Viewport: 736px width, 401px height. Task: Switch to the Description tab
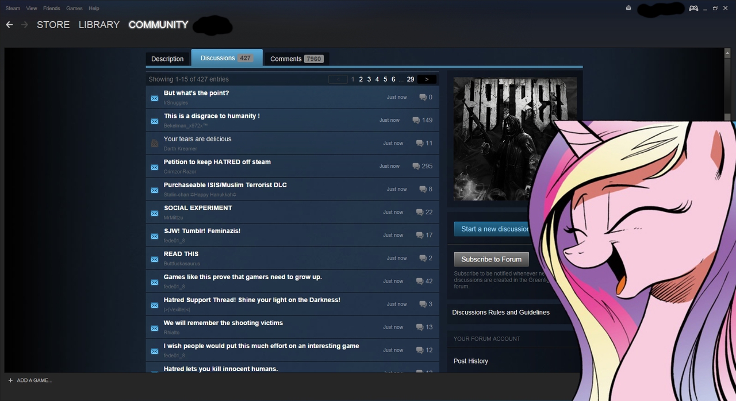167,59
